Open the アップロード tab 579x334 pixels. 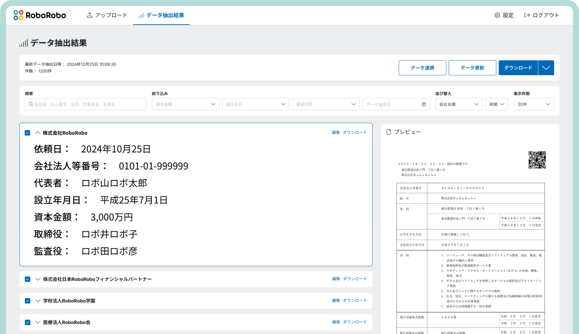pyautogui.click(x=107, y=15)
